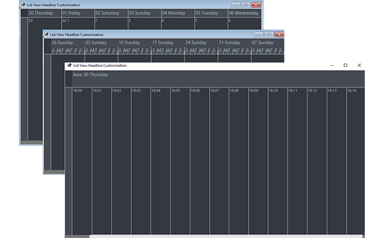Minimize the middle List View window
The image size is (383, 238).
pos(258,34)
